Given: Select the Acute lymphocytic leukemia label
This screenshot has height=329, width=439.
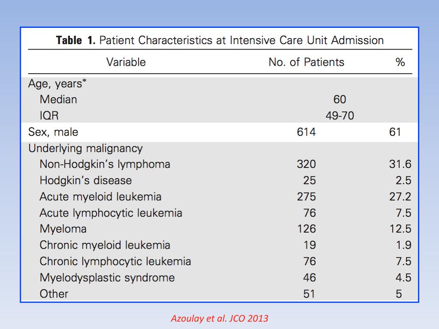Looking at the screenshot, I should pos(111,213).
